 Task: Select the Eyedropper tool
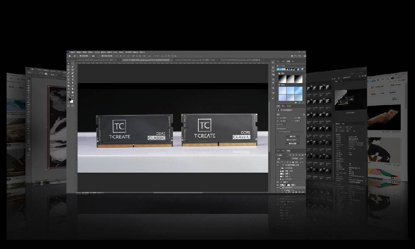(68, 73)
